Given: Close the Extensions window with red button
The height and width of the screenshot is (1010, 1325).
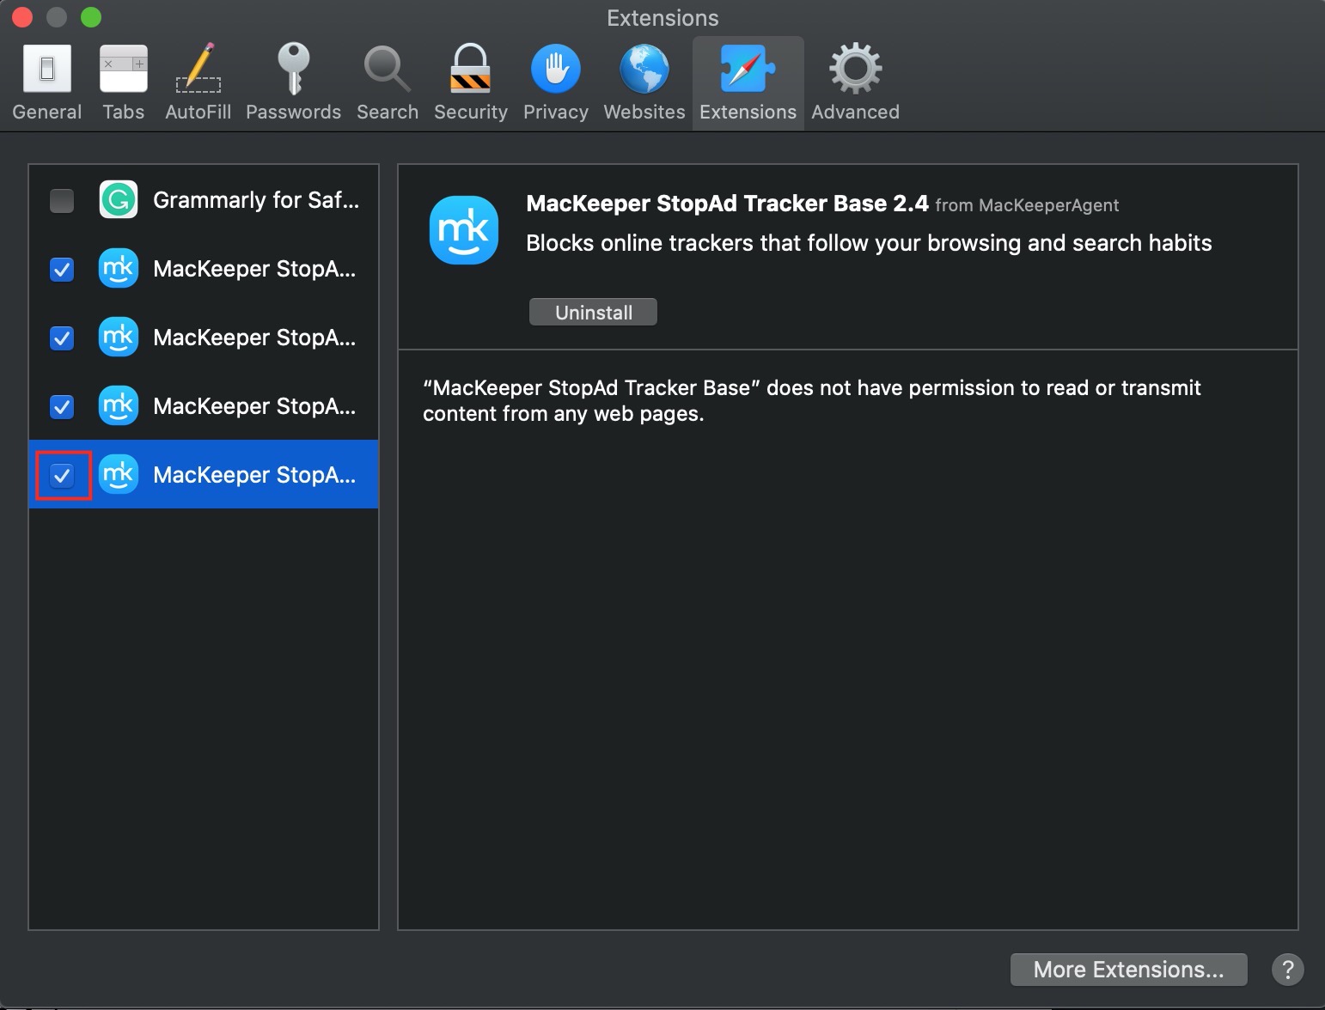Looking at the screenshot, I should pos(22,17).
